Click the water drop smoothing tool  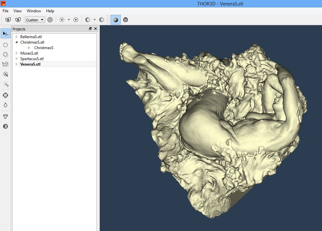coord(5,105)
